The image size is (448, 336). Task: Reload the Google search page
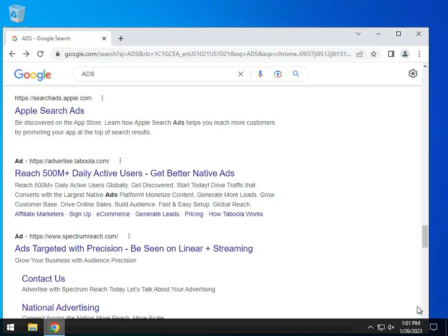point(40,54)
